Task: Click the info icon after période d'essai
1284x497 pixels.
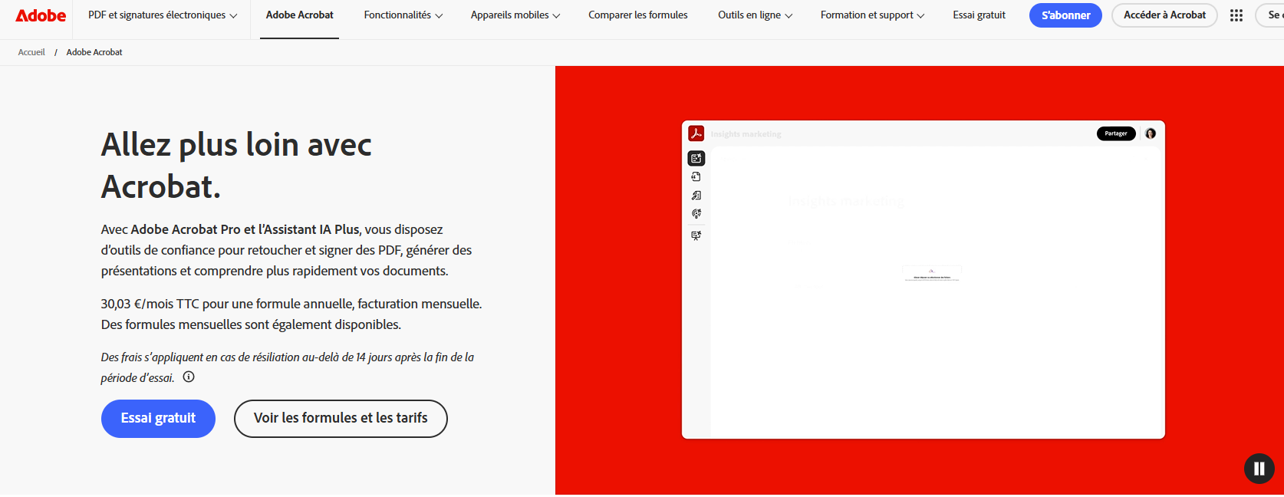Action: pyautogui.click(x=189, y=377)
